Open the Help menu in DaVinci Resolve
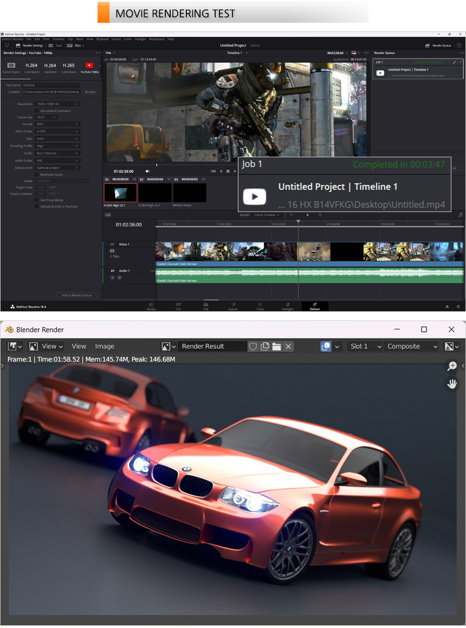The width and height of the screenshot is (466, 628). pyautogui.click(x=171, y=39)
